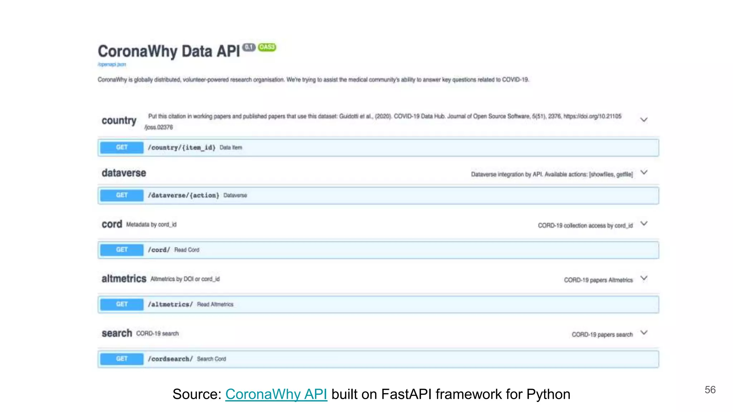The height and width of the screenshot is (412, 733).
Task: Click the /altmetrics/ endpoint path
Action: pos(170,304)
